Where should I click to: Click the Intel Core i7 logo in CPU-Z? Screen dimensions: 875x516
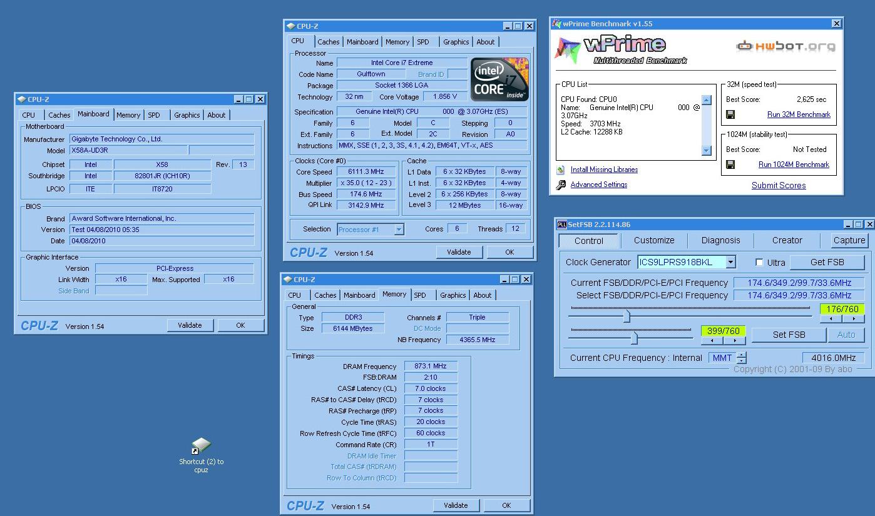(499, 79)
